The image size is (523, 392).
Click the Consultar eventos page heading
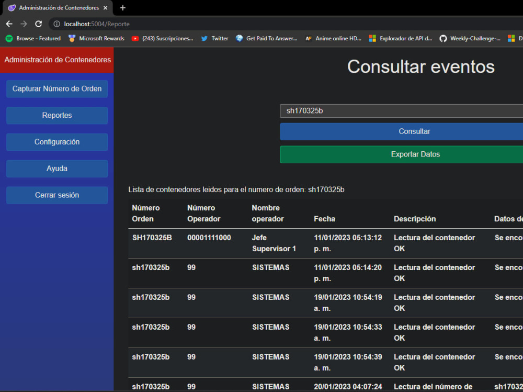tap(421, 67)
